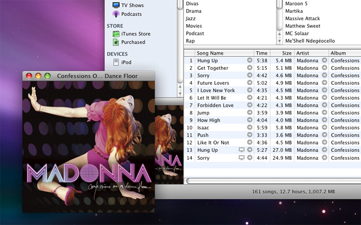361x225 pixels.
Task: Click the video monitor icon on track 13
Action: [x=241, y=150]
